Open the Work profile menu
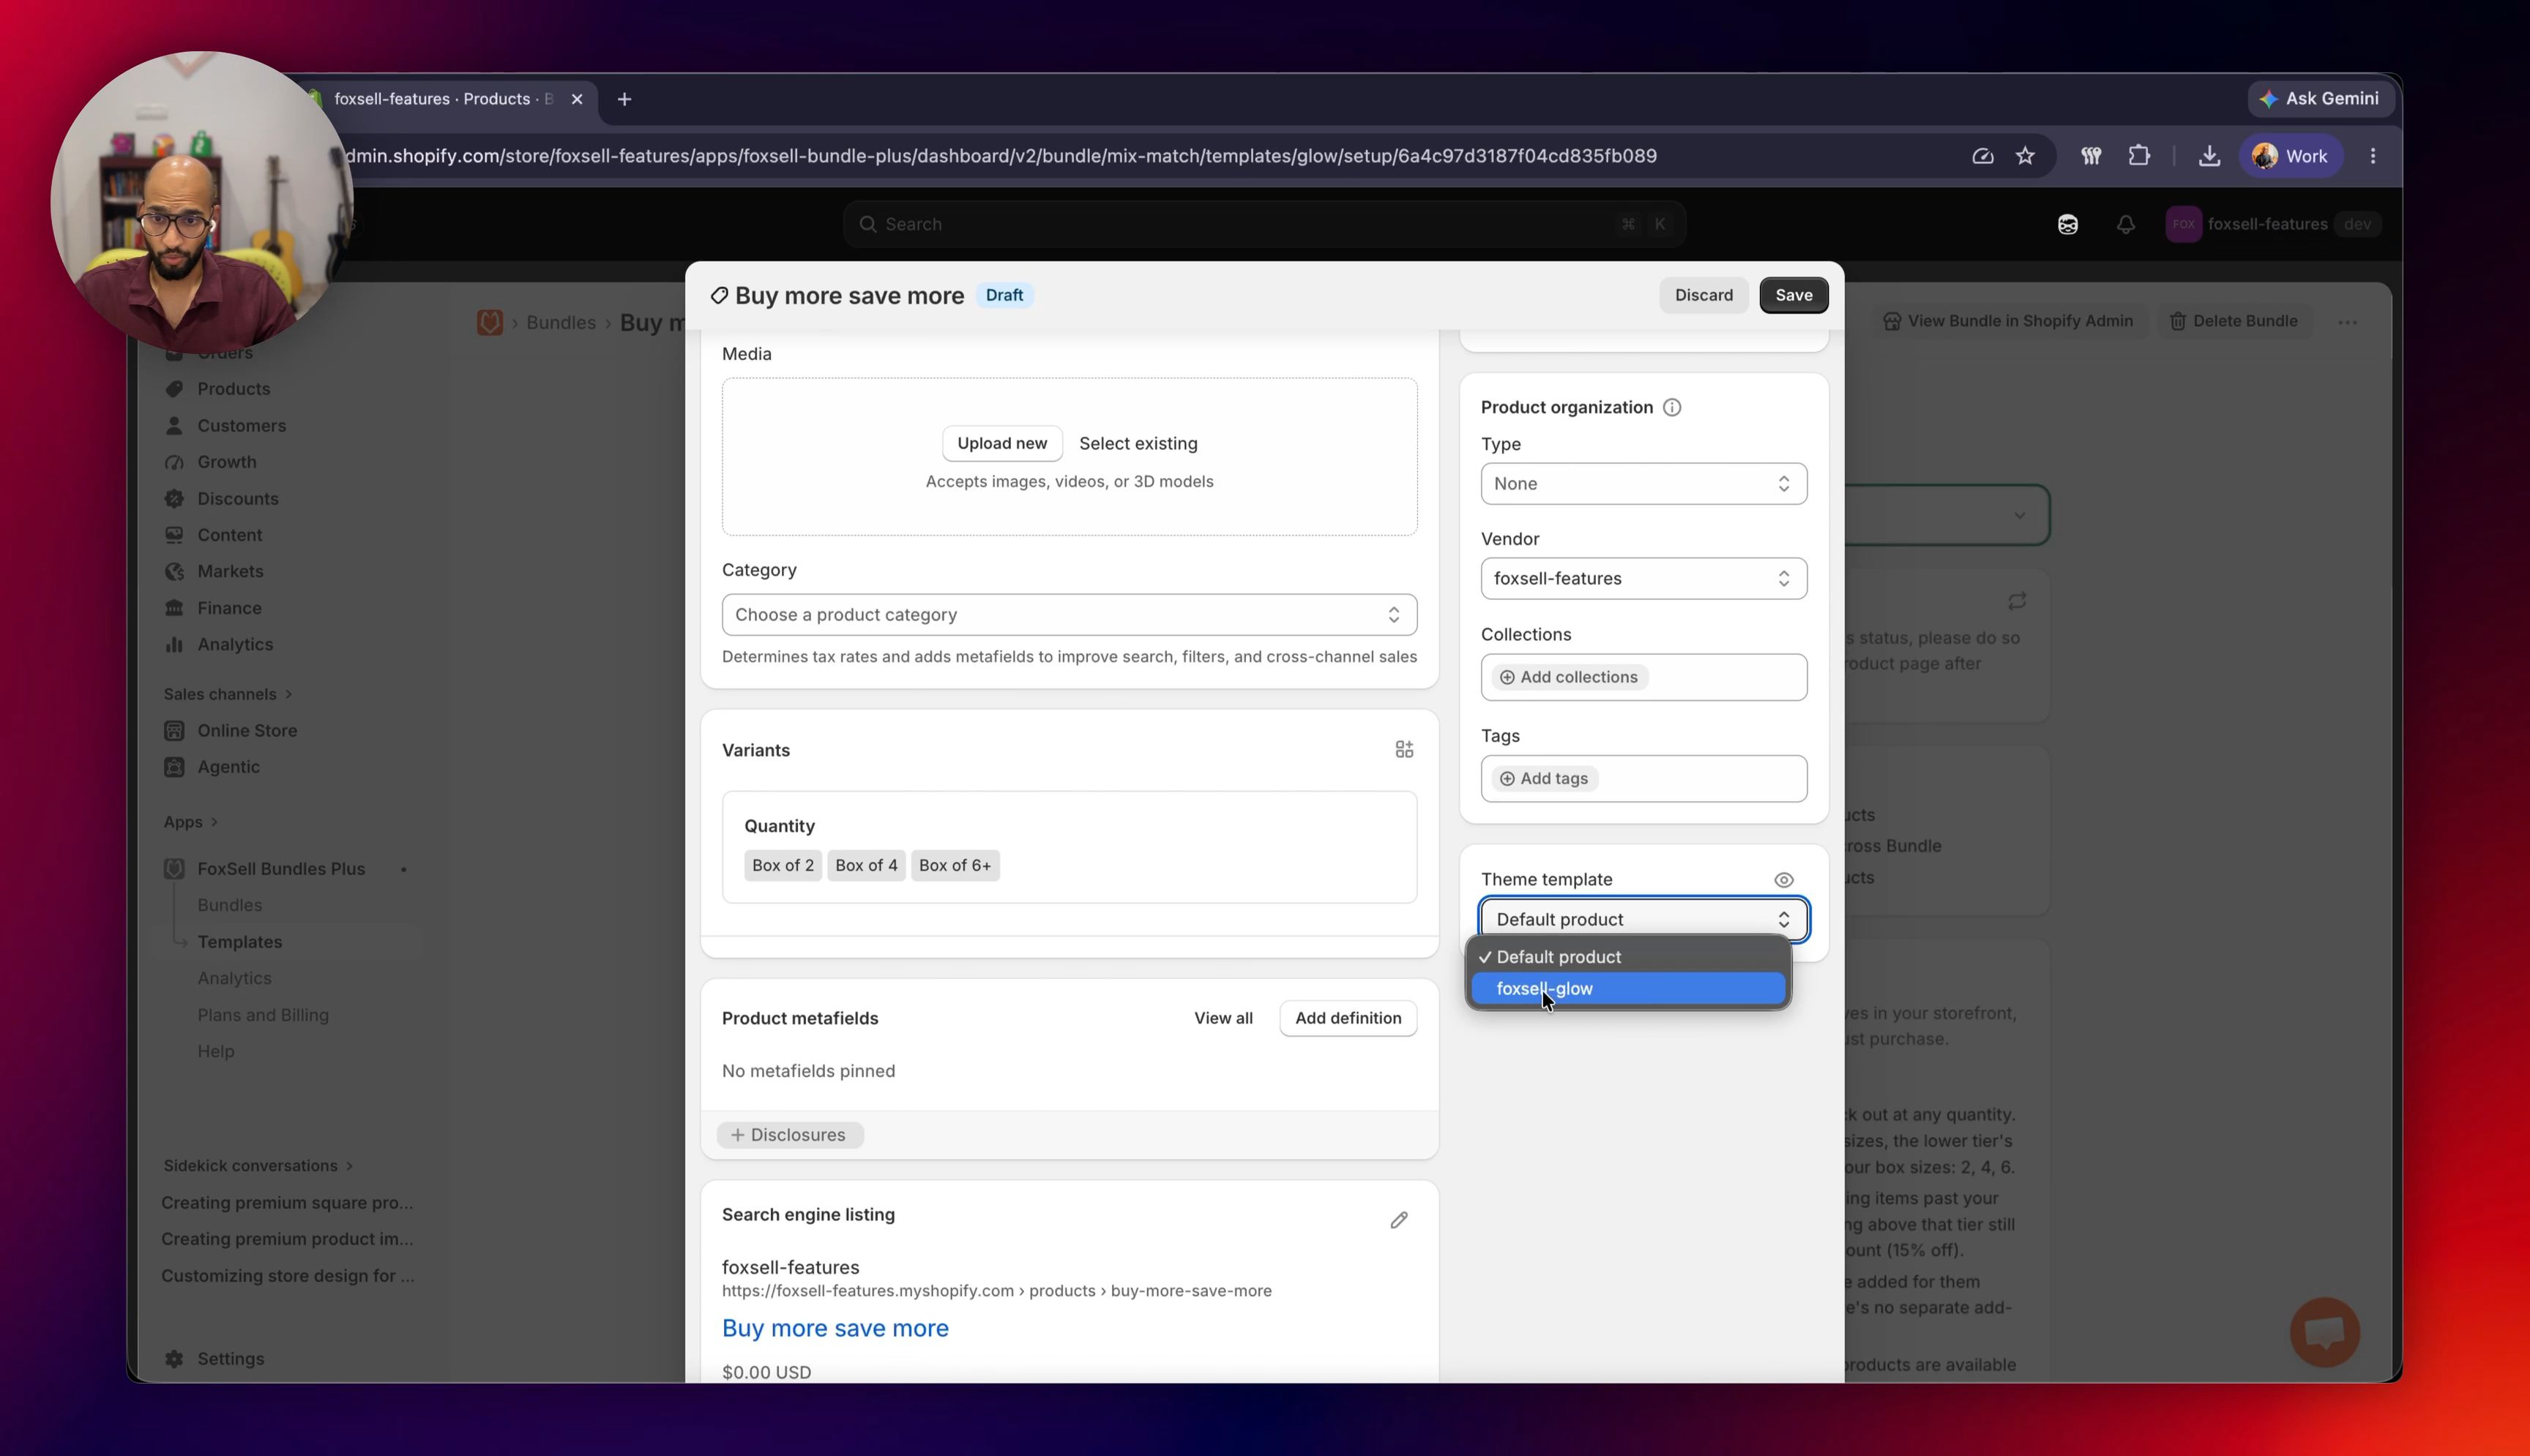Viewport: 2530px width, 1456px height. 2290,156
